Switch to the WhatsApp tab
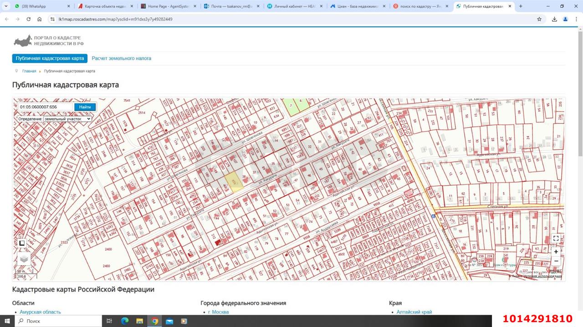The image size is (583, 327). tap(41, 6)
